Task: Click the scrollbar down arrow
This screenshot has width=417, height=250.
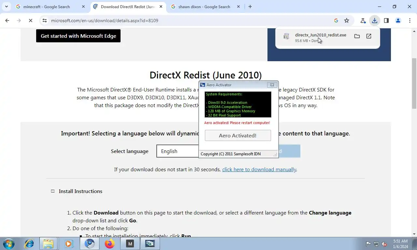Action: [414, 234]
